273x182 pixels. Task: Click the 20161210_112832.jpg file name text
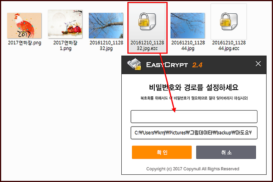pyautogui.click(x=106, y=45)
